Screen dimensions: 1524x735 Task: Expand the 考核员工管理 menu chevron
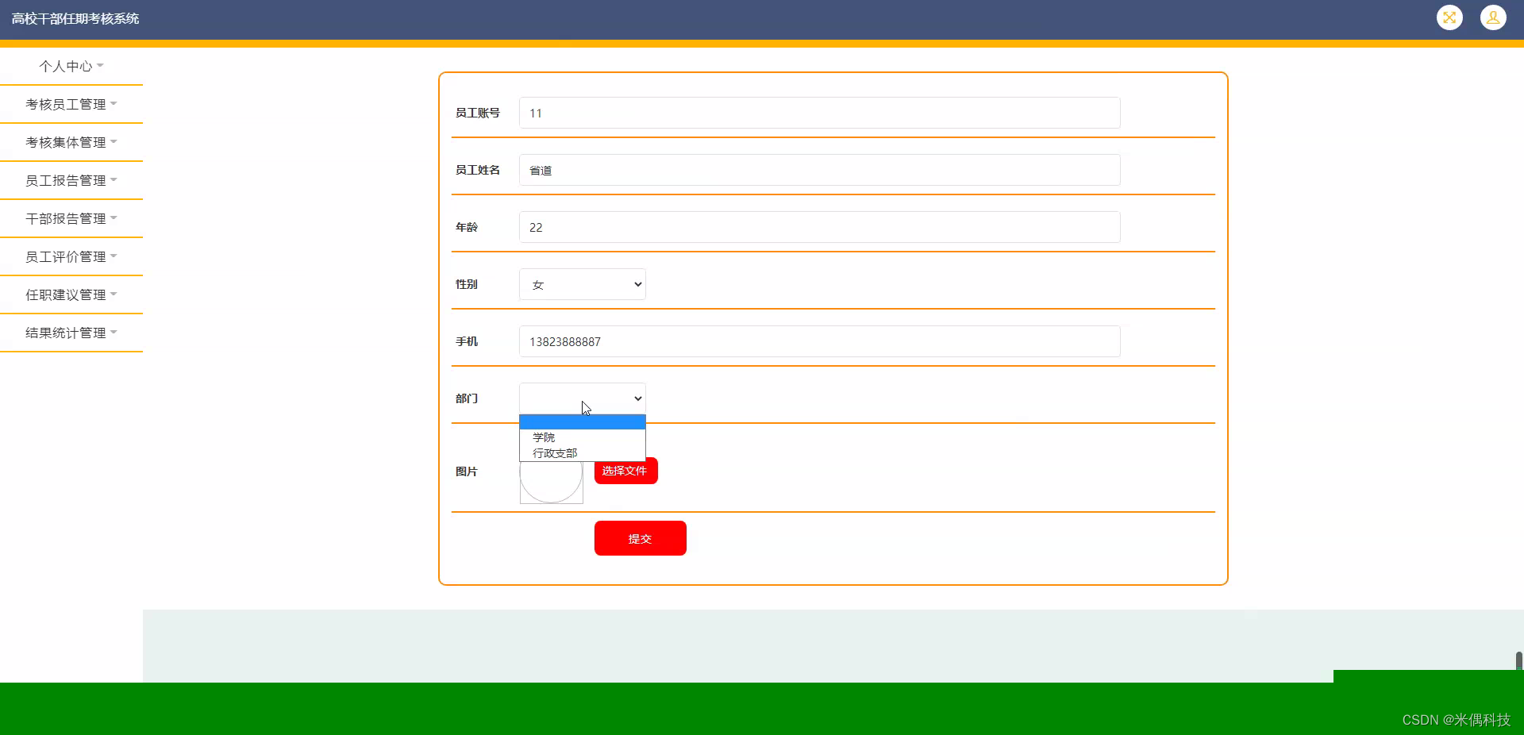pyautogui.click(x=114, y=103)
